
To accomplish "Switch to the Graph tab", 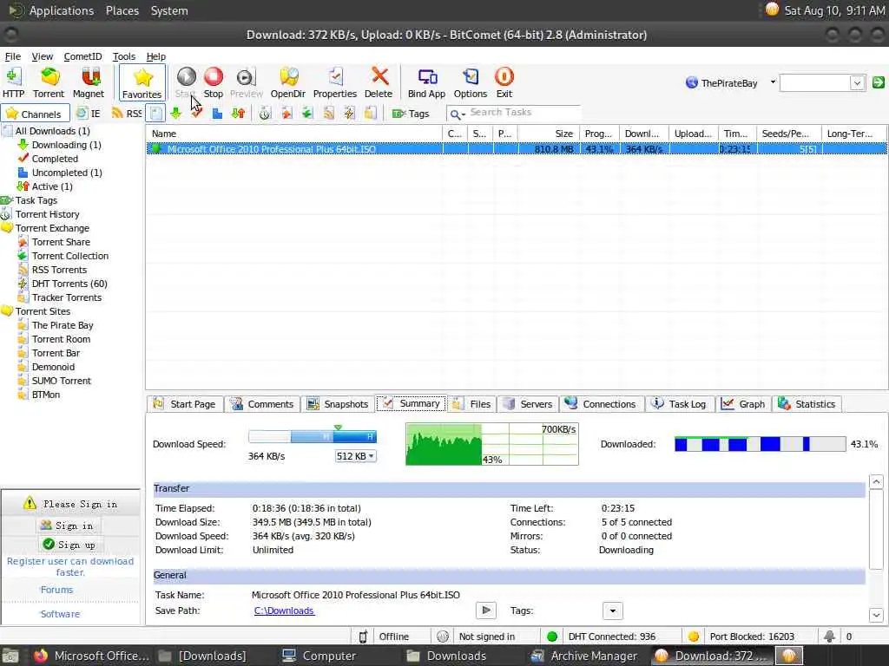I will (x=743, y=404).
